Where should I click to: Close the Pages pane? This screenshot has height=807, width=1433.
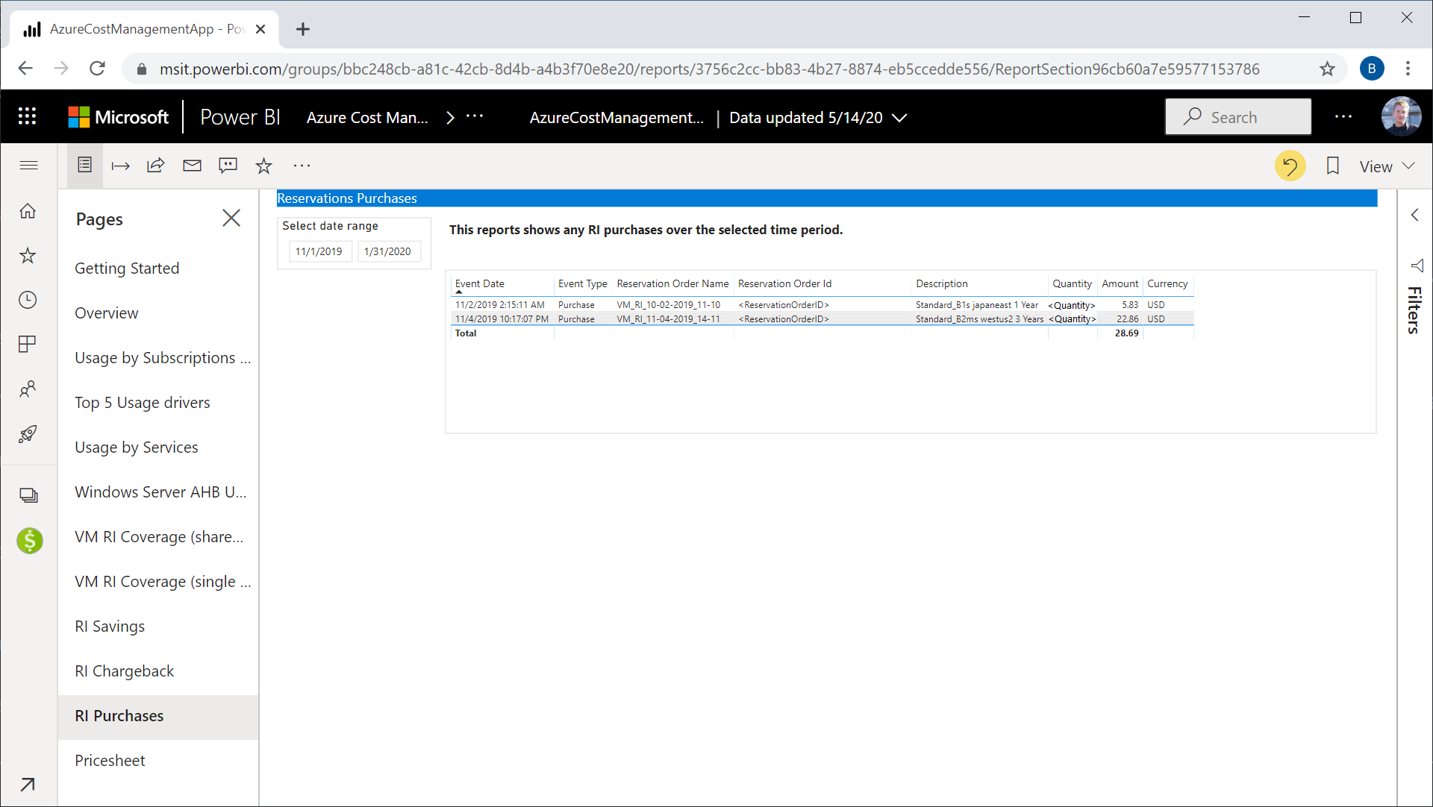(x=231, y=218)
